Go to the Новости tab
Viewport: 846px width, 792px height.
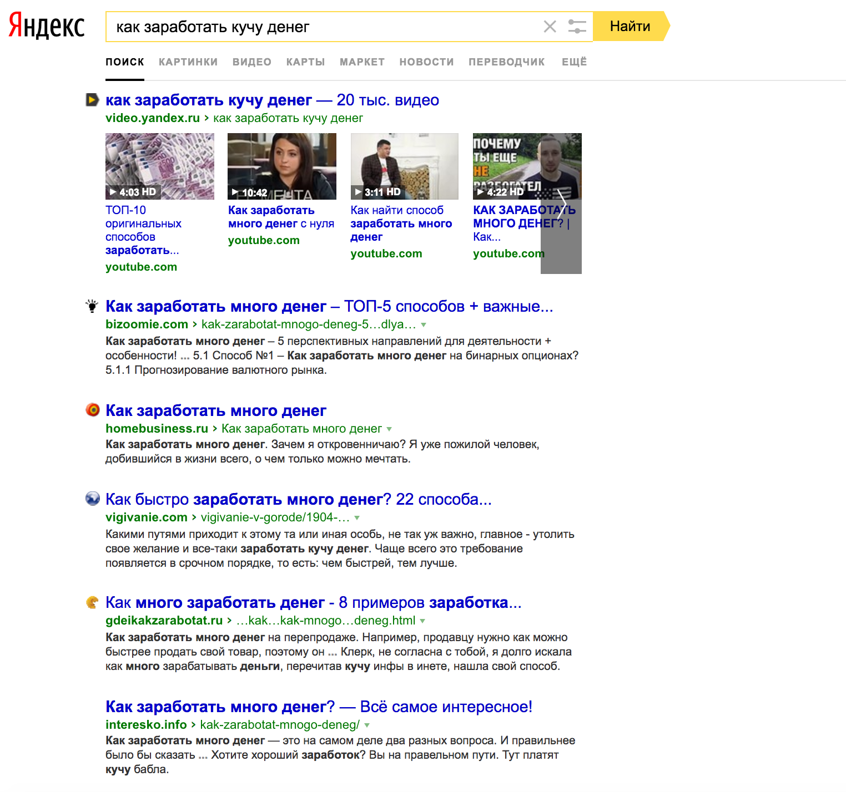[427, 62]
